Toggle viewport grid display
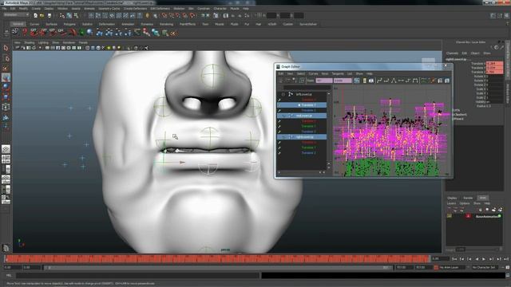 pos(47,48)
